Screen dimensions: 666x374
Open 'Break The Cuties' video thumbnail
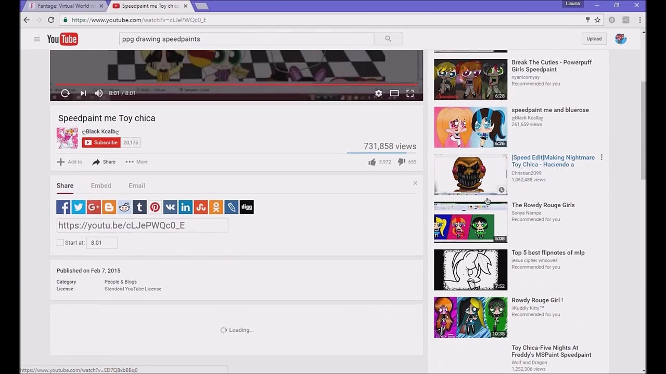coord(470,79)
